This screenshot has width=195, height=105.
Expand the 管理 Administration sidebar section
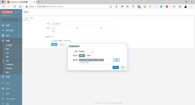tap(11, 77)
